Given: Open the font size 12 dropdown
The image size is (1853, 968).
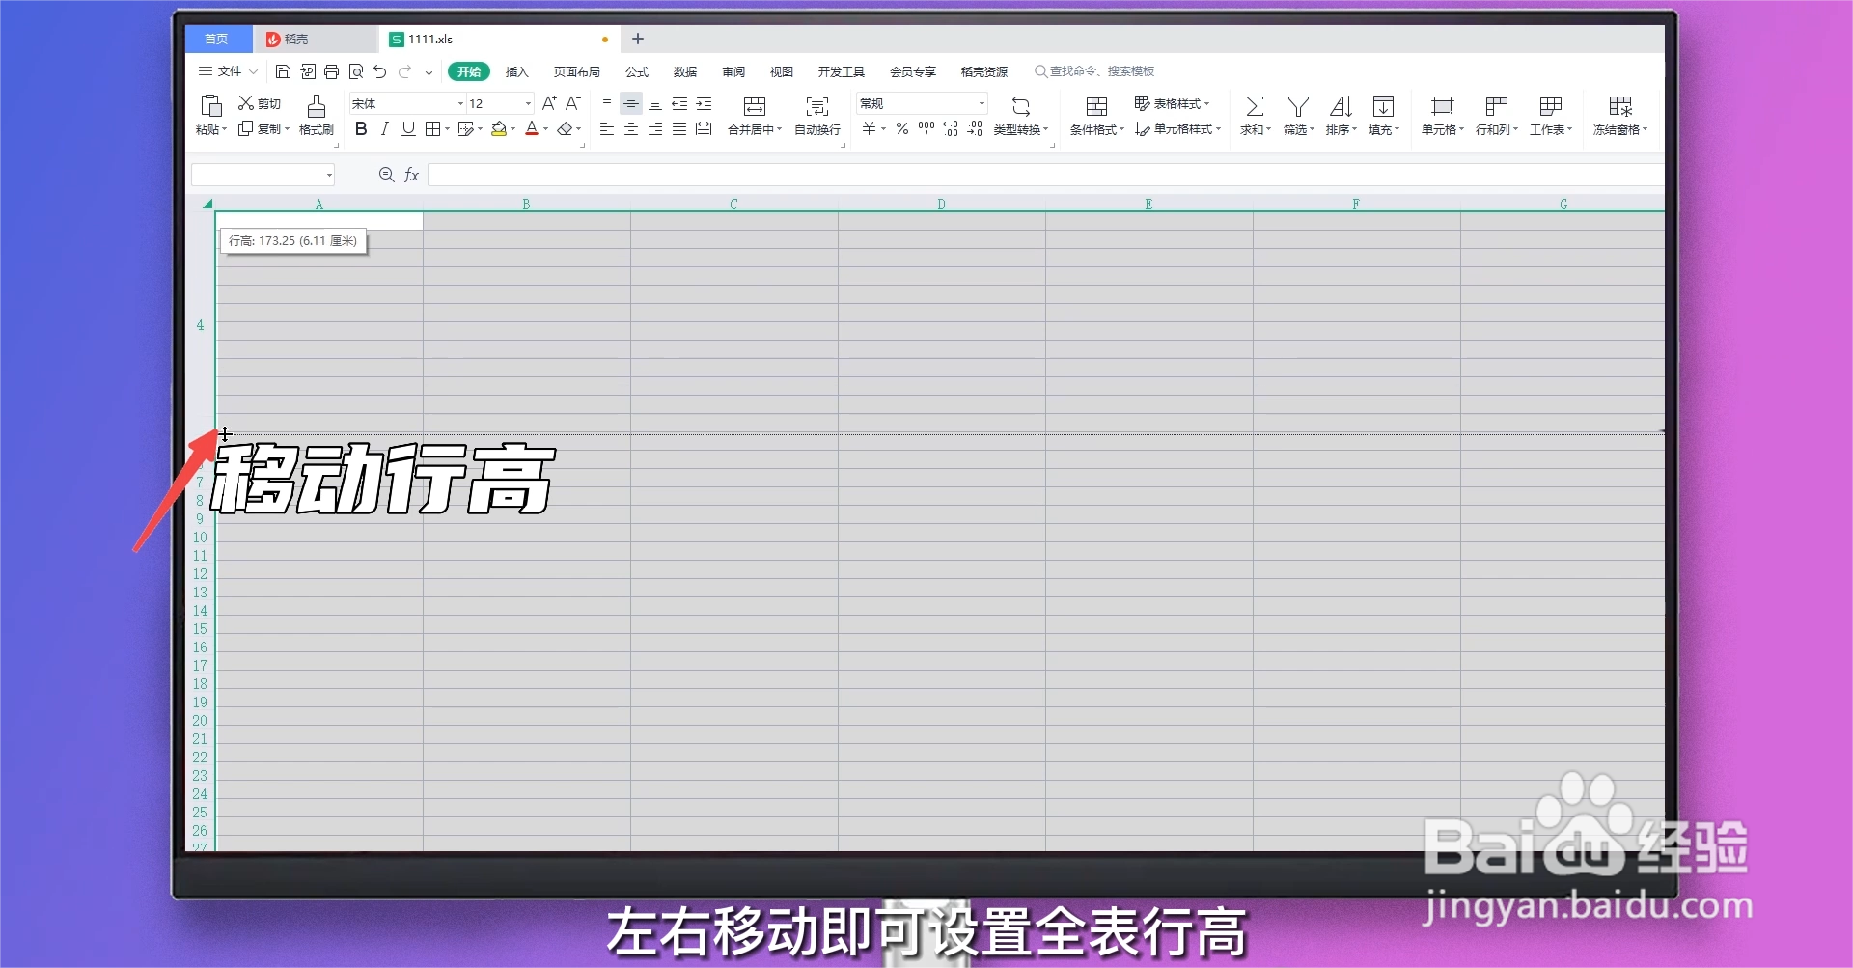Looking at the screenshot, I should point(528,103).
